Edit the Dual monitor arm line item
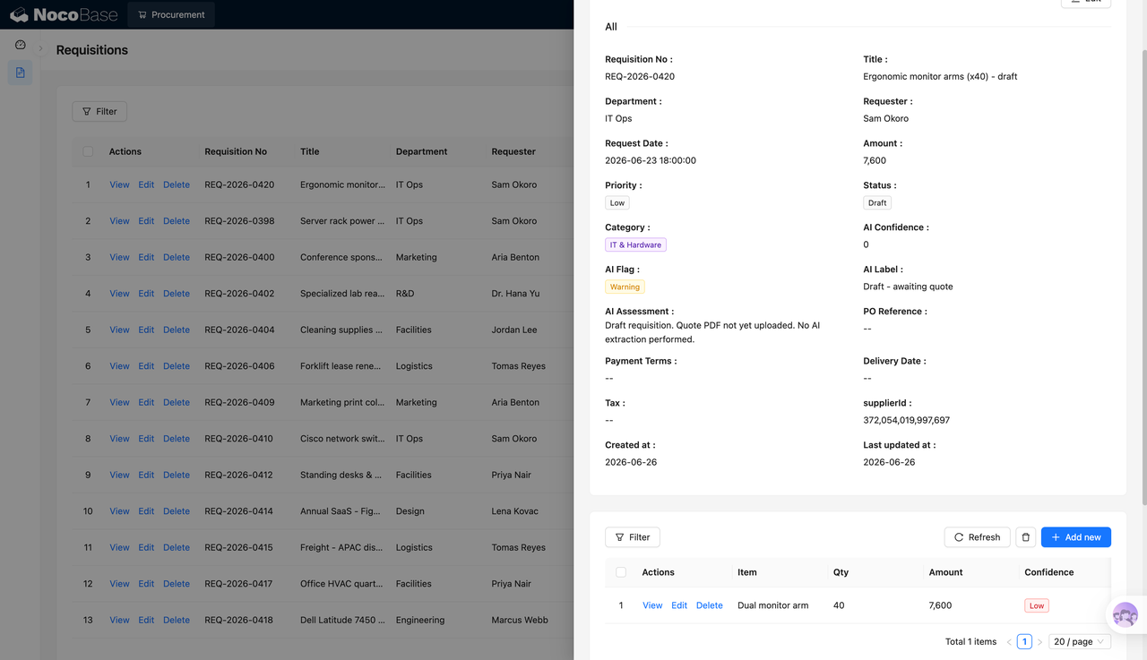This screenshot has height=660, width=1147. pyautogui.click(x=679, y=605)
